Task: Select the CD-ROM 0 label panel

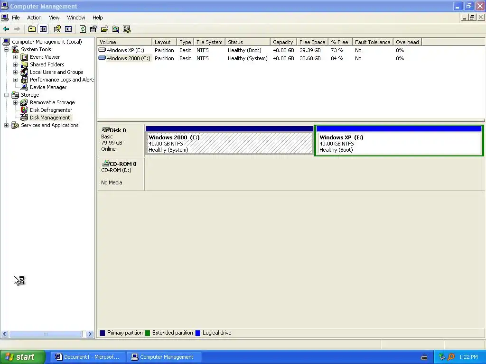Action: [x=121, y=173]
